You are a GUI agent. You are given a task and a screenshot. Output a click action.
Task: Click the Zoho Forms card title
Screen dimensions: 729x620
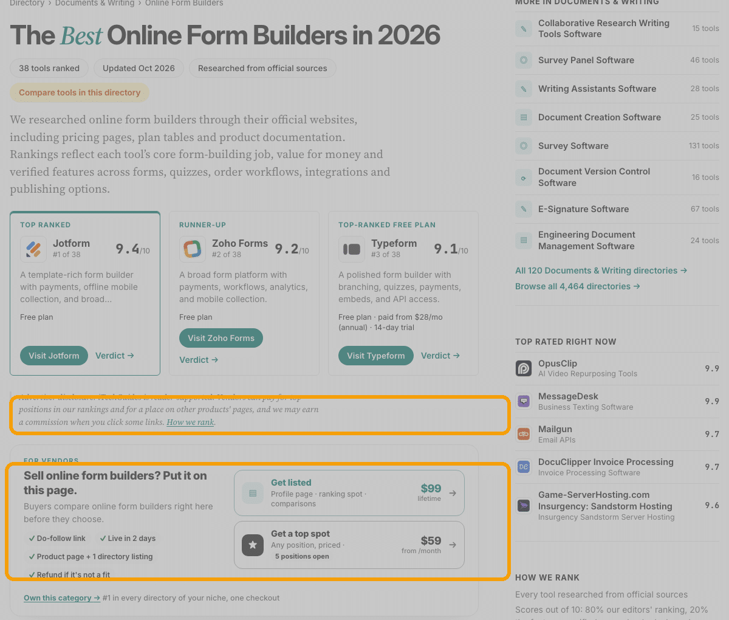pyautogui.click(x=240, y=243)
